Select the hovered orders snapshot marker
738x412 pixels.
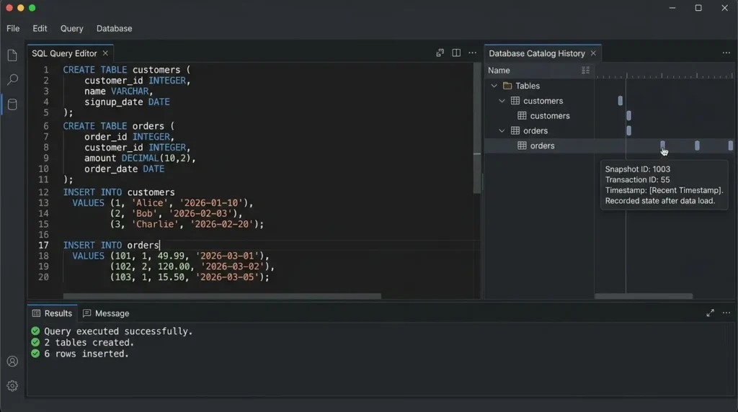663,145
